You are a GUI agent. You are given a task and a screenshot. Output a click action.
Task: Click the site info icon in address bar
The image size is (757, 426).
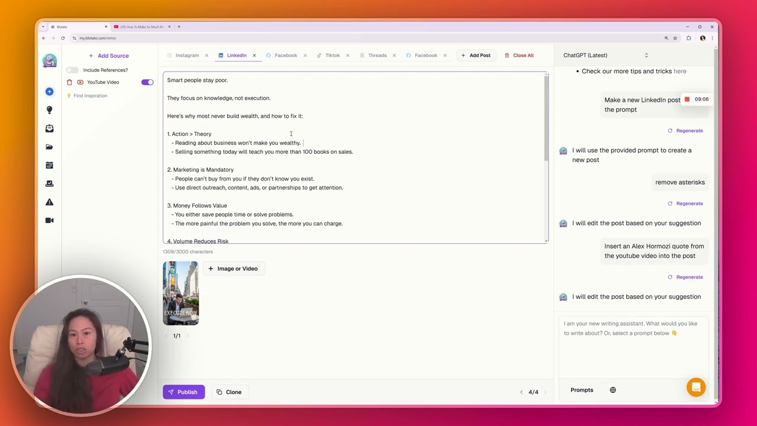click(x=75, y=38)
